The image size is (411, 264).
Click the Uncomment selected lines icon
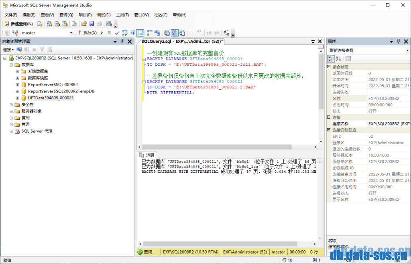coord(200,33)
